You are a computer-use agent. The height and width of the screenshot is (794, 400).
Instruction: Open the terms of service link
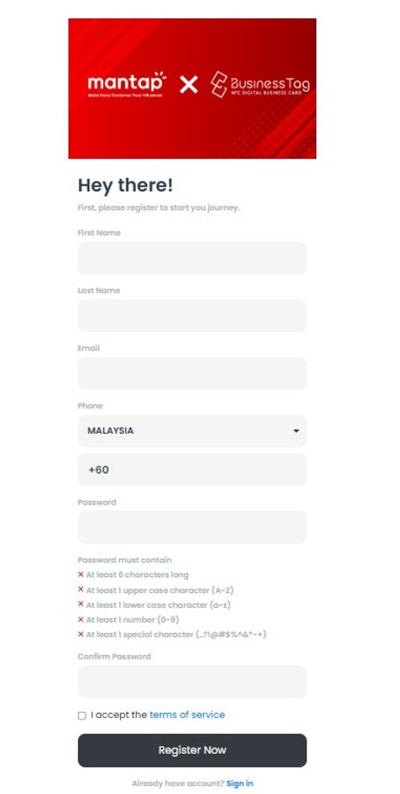[x=187, y=714]
